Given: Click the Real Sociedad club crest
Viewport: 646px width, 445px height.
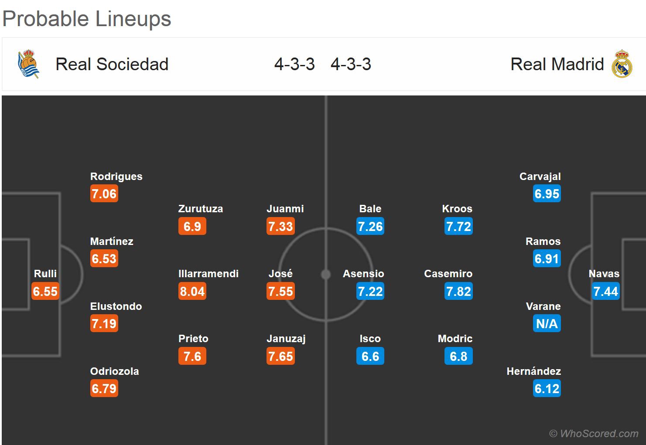Looking at the screenshot, I should pyautogui.click(x=29, y=64).
